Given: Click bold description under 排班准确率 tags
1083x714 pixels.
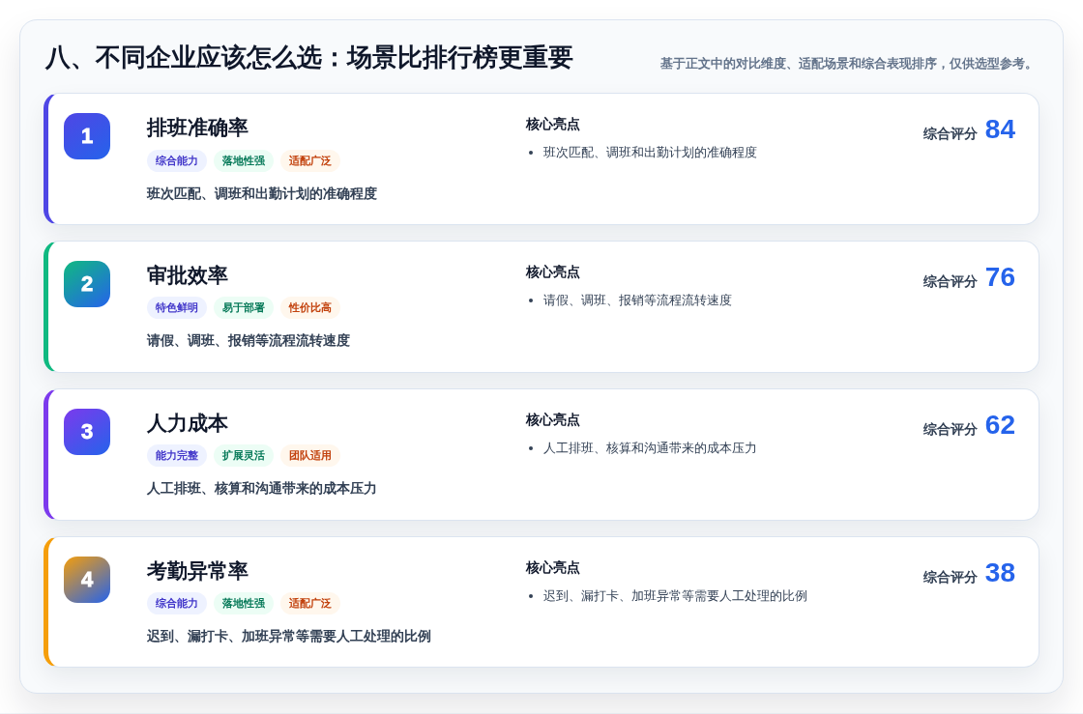Looking at the screenshot, I should coord(262,194).
